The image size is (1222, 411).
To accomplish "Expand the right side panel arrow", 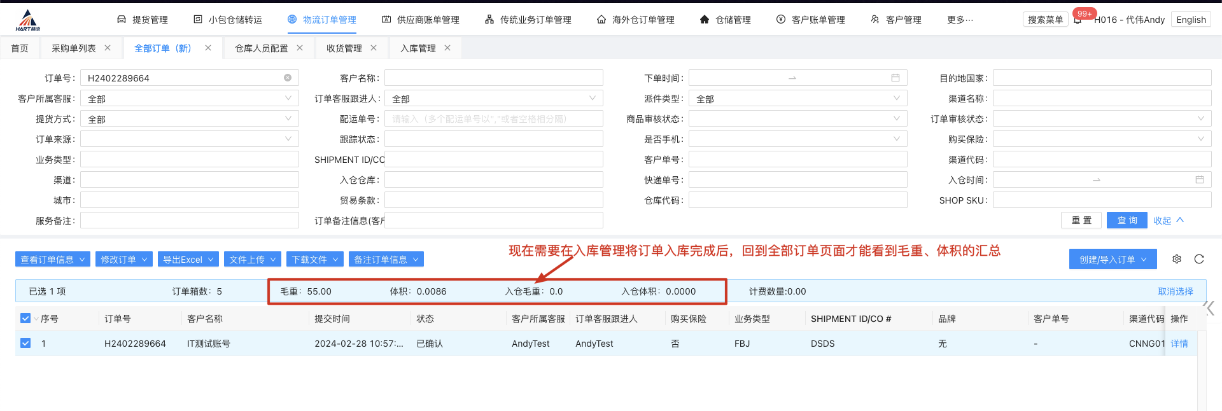I will pos(1210,308).
